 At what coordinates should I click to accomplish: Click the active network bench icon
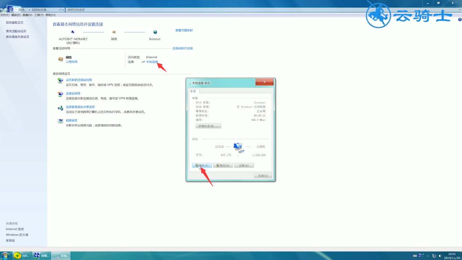click(60, 60)
